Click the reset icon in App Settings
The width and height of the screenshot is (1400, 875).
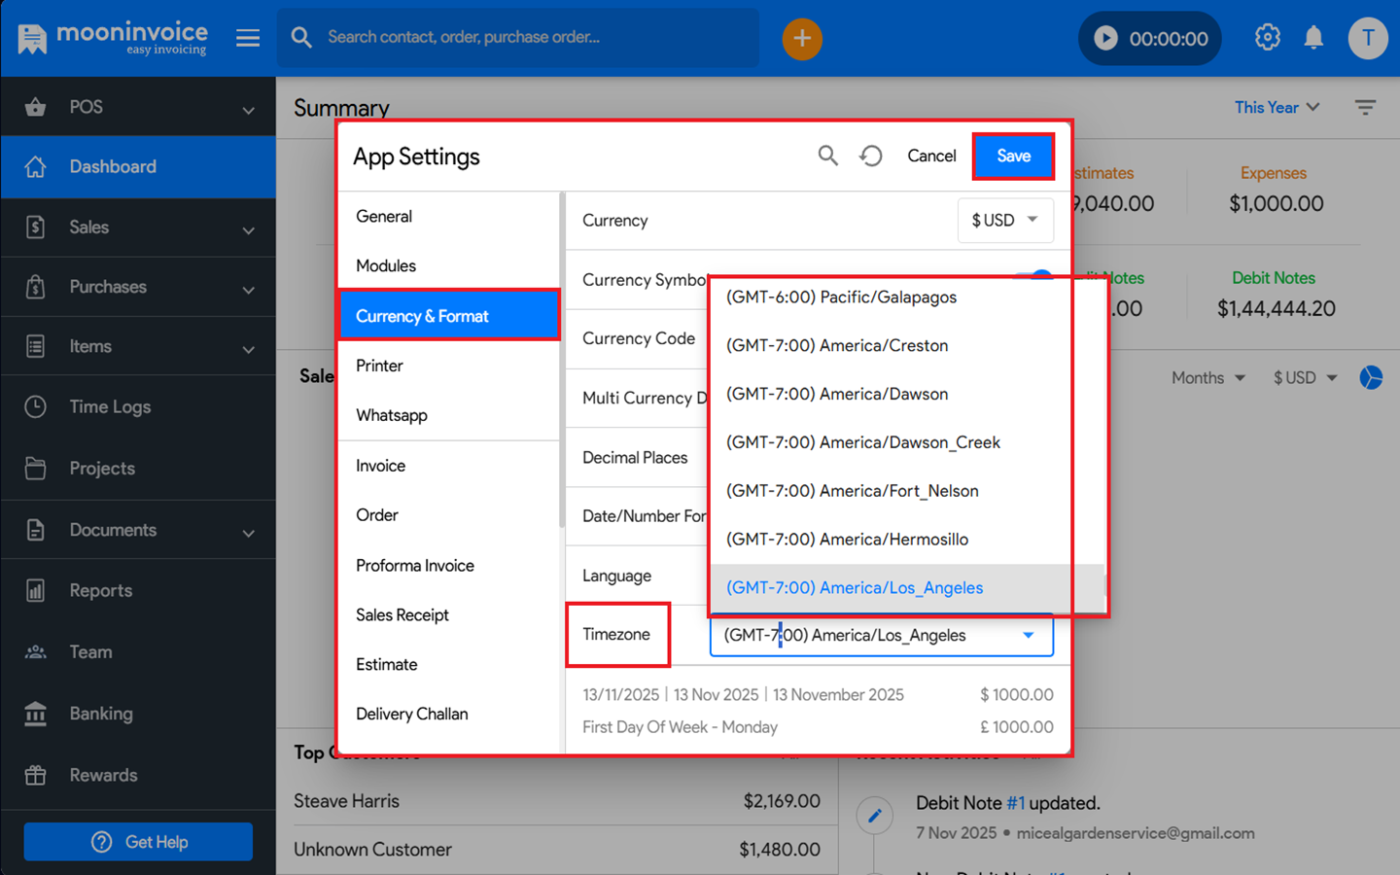pyautogui.click(x=871, y=156)
